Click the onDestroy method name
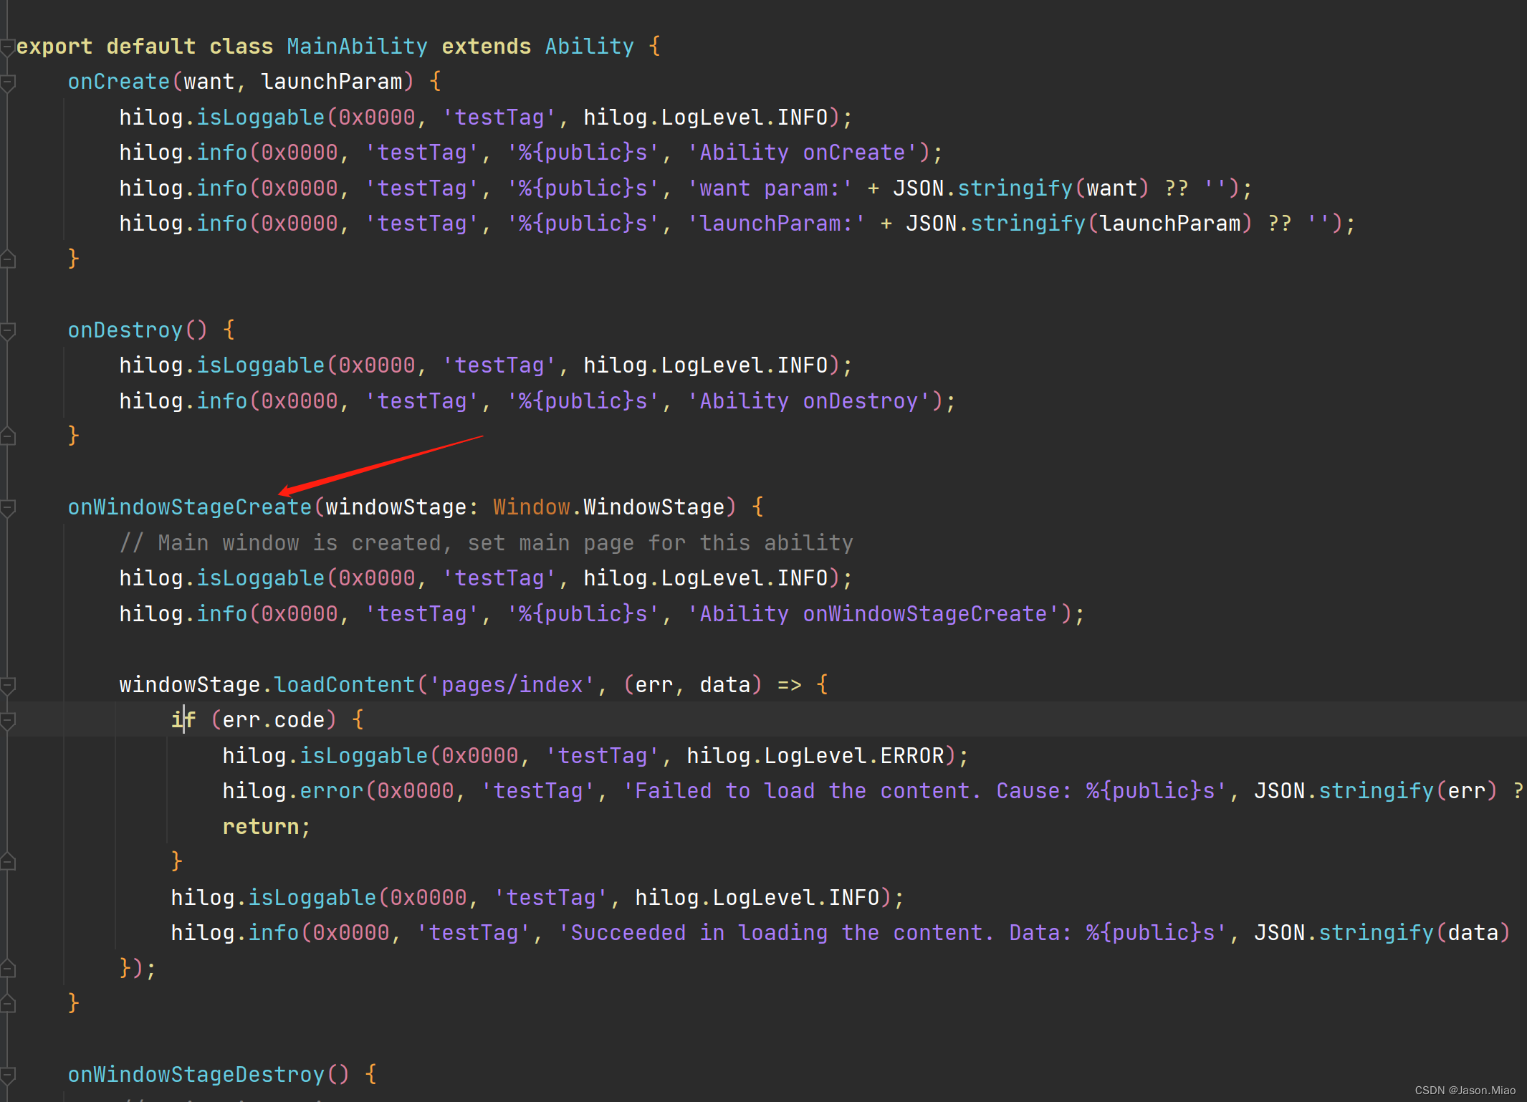The height and width of the screenshot is (1102, 1527). [x=125, y=330]
